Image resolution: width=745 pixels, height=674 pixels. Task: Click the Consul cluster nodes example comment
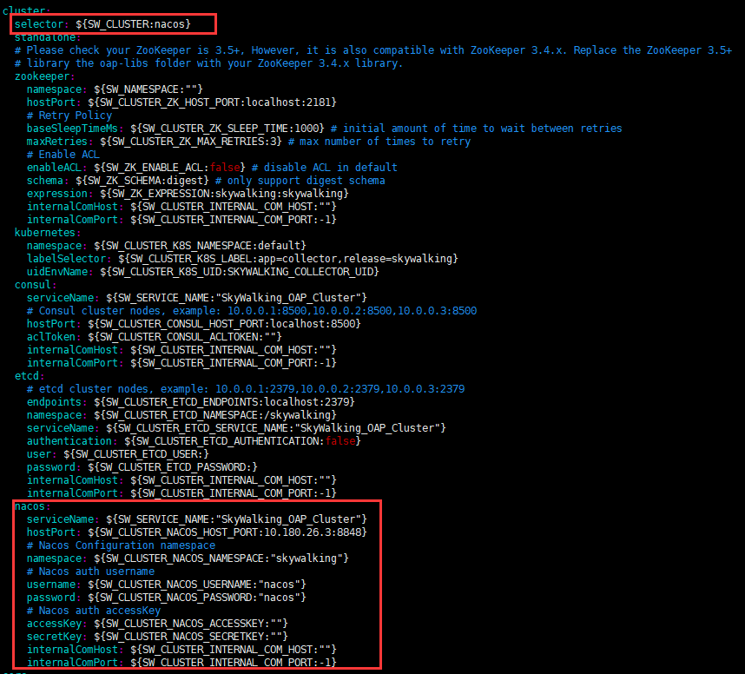point(252,311)
